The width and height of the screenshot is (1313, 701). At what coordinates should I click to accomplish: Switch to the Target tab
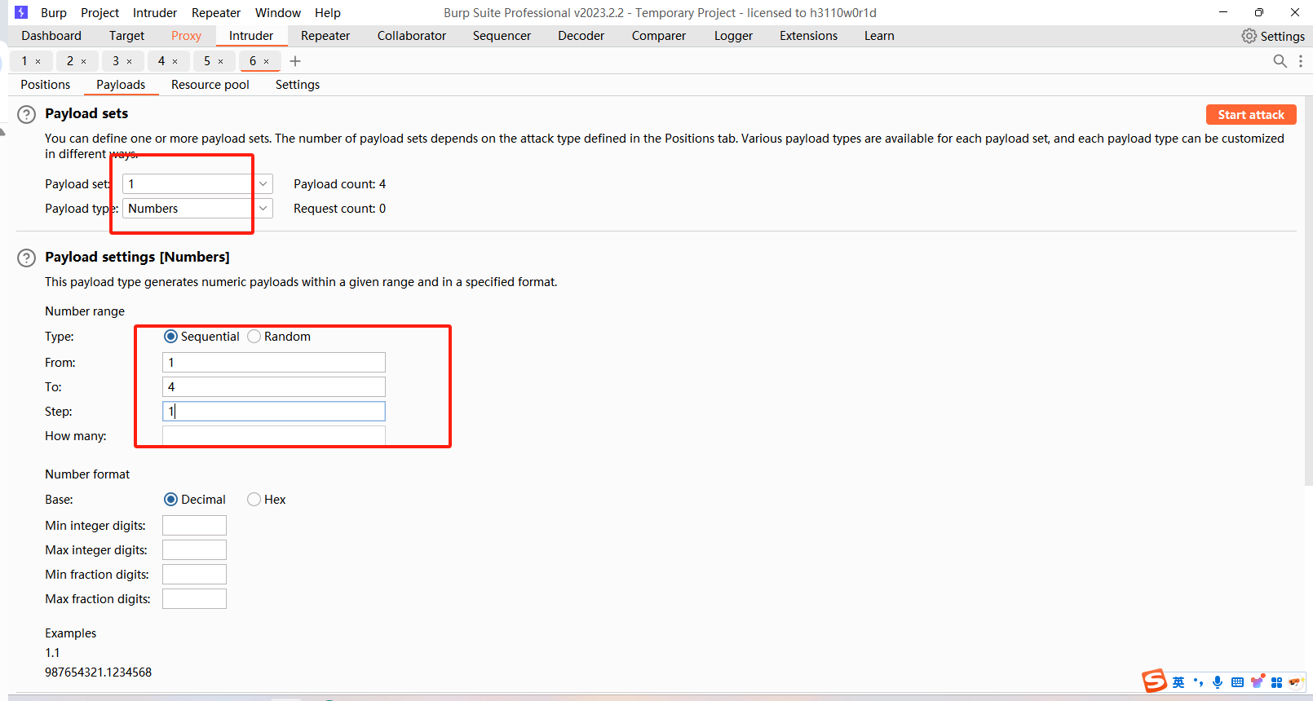click(x=126, y=36)
